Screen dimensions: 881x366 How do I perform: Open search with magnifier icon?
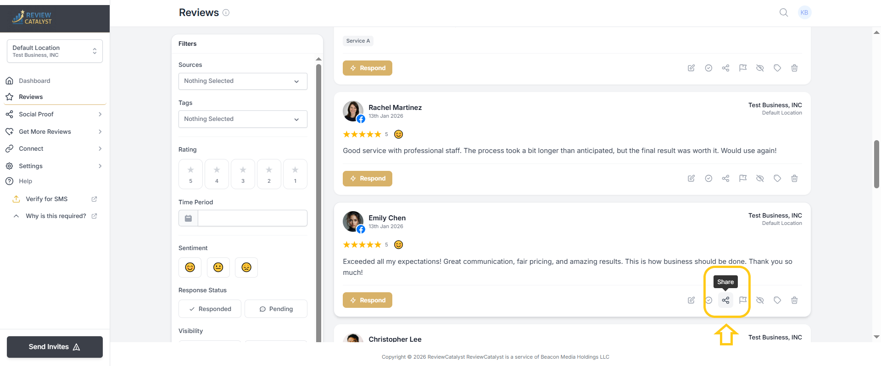coord(784,12)
